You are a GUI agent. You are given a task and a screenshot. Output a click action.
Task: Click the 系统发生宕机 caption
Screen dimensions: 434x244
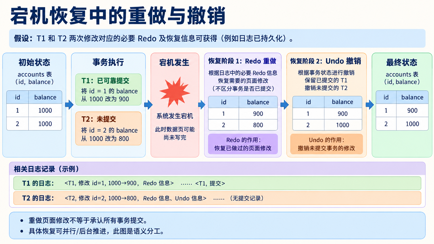tap(175, 116)
